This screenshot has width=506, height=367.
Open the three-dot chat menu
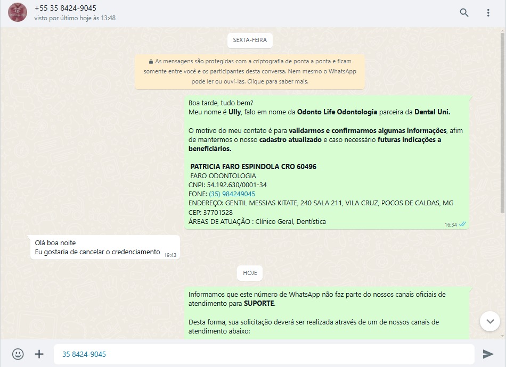coord(488,13)
